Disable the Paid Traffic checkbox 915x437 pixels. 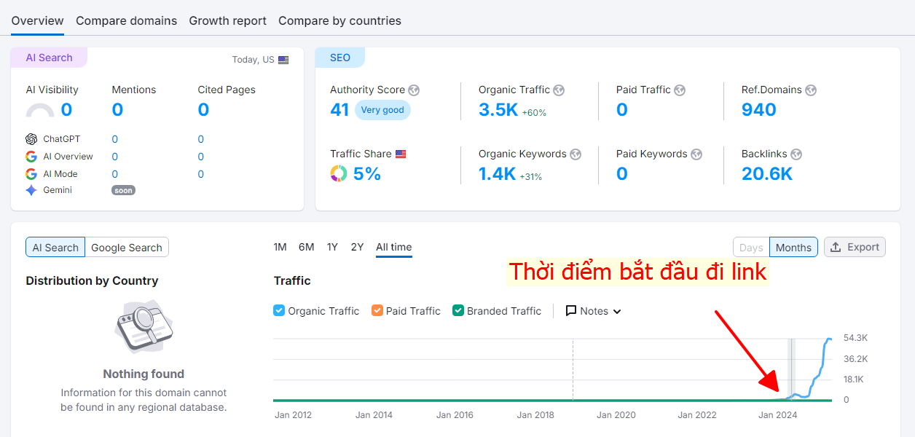(x=377, y=310)
